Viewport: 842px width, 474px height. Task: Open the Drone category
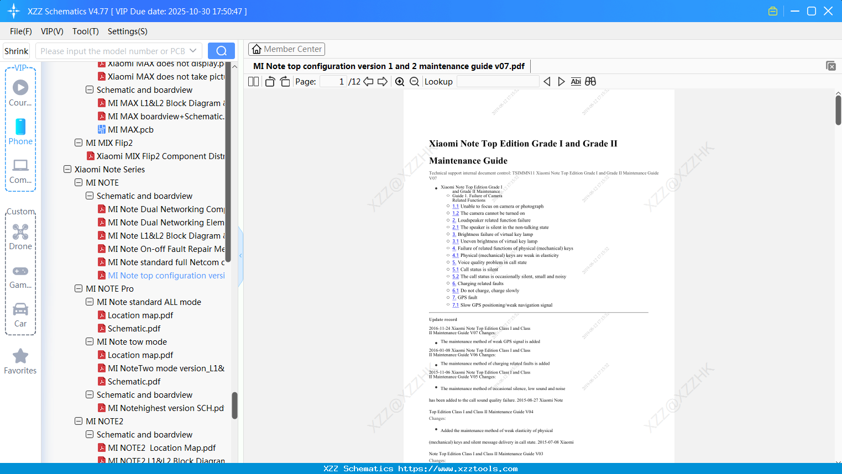20,237
